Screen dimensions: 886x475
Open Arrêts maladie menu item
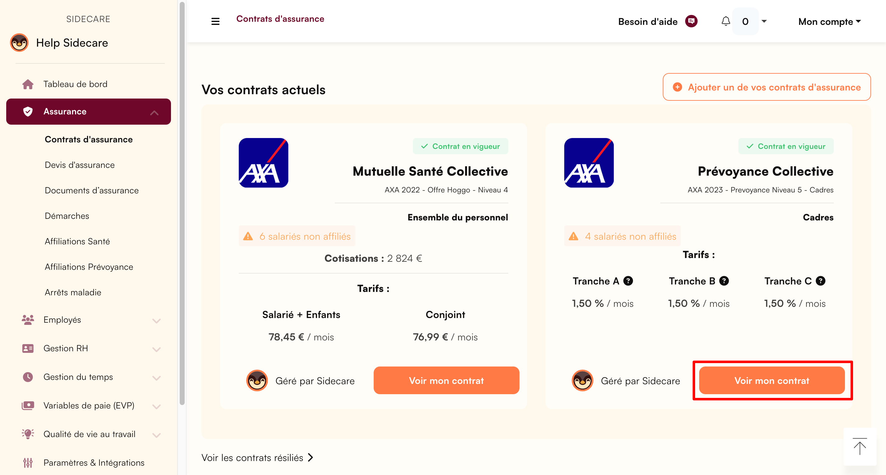pyautogui.click(x=73, y=292)
